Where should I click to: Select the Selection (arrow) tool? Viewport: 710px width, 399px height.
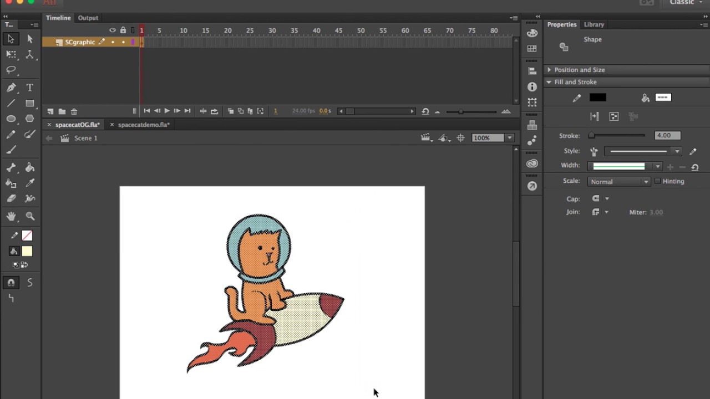click(11, 39)
